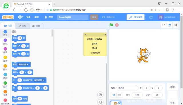The height and width of the screenshot is (105, 183).
Task: Go to browser home page
Action: [x=32, y=10]
